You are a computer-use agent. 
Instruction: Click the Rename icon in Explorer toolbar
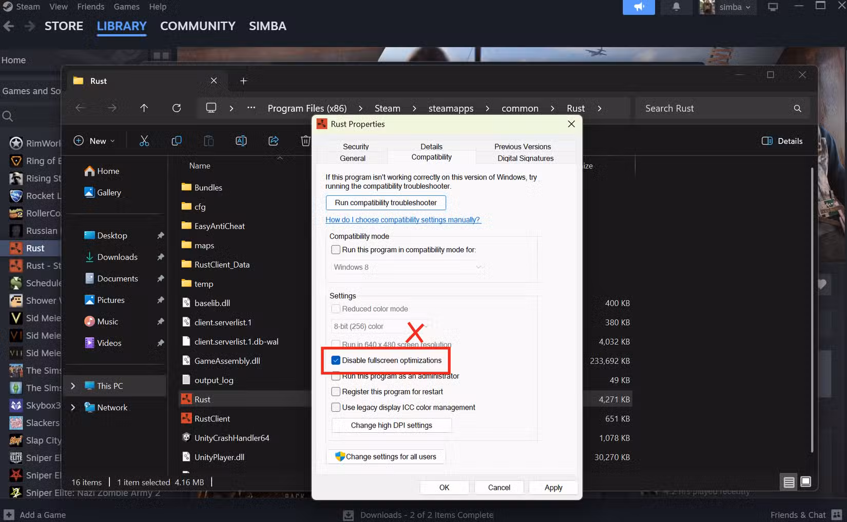tap(241, 141)
